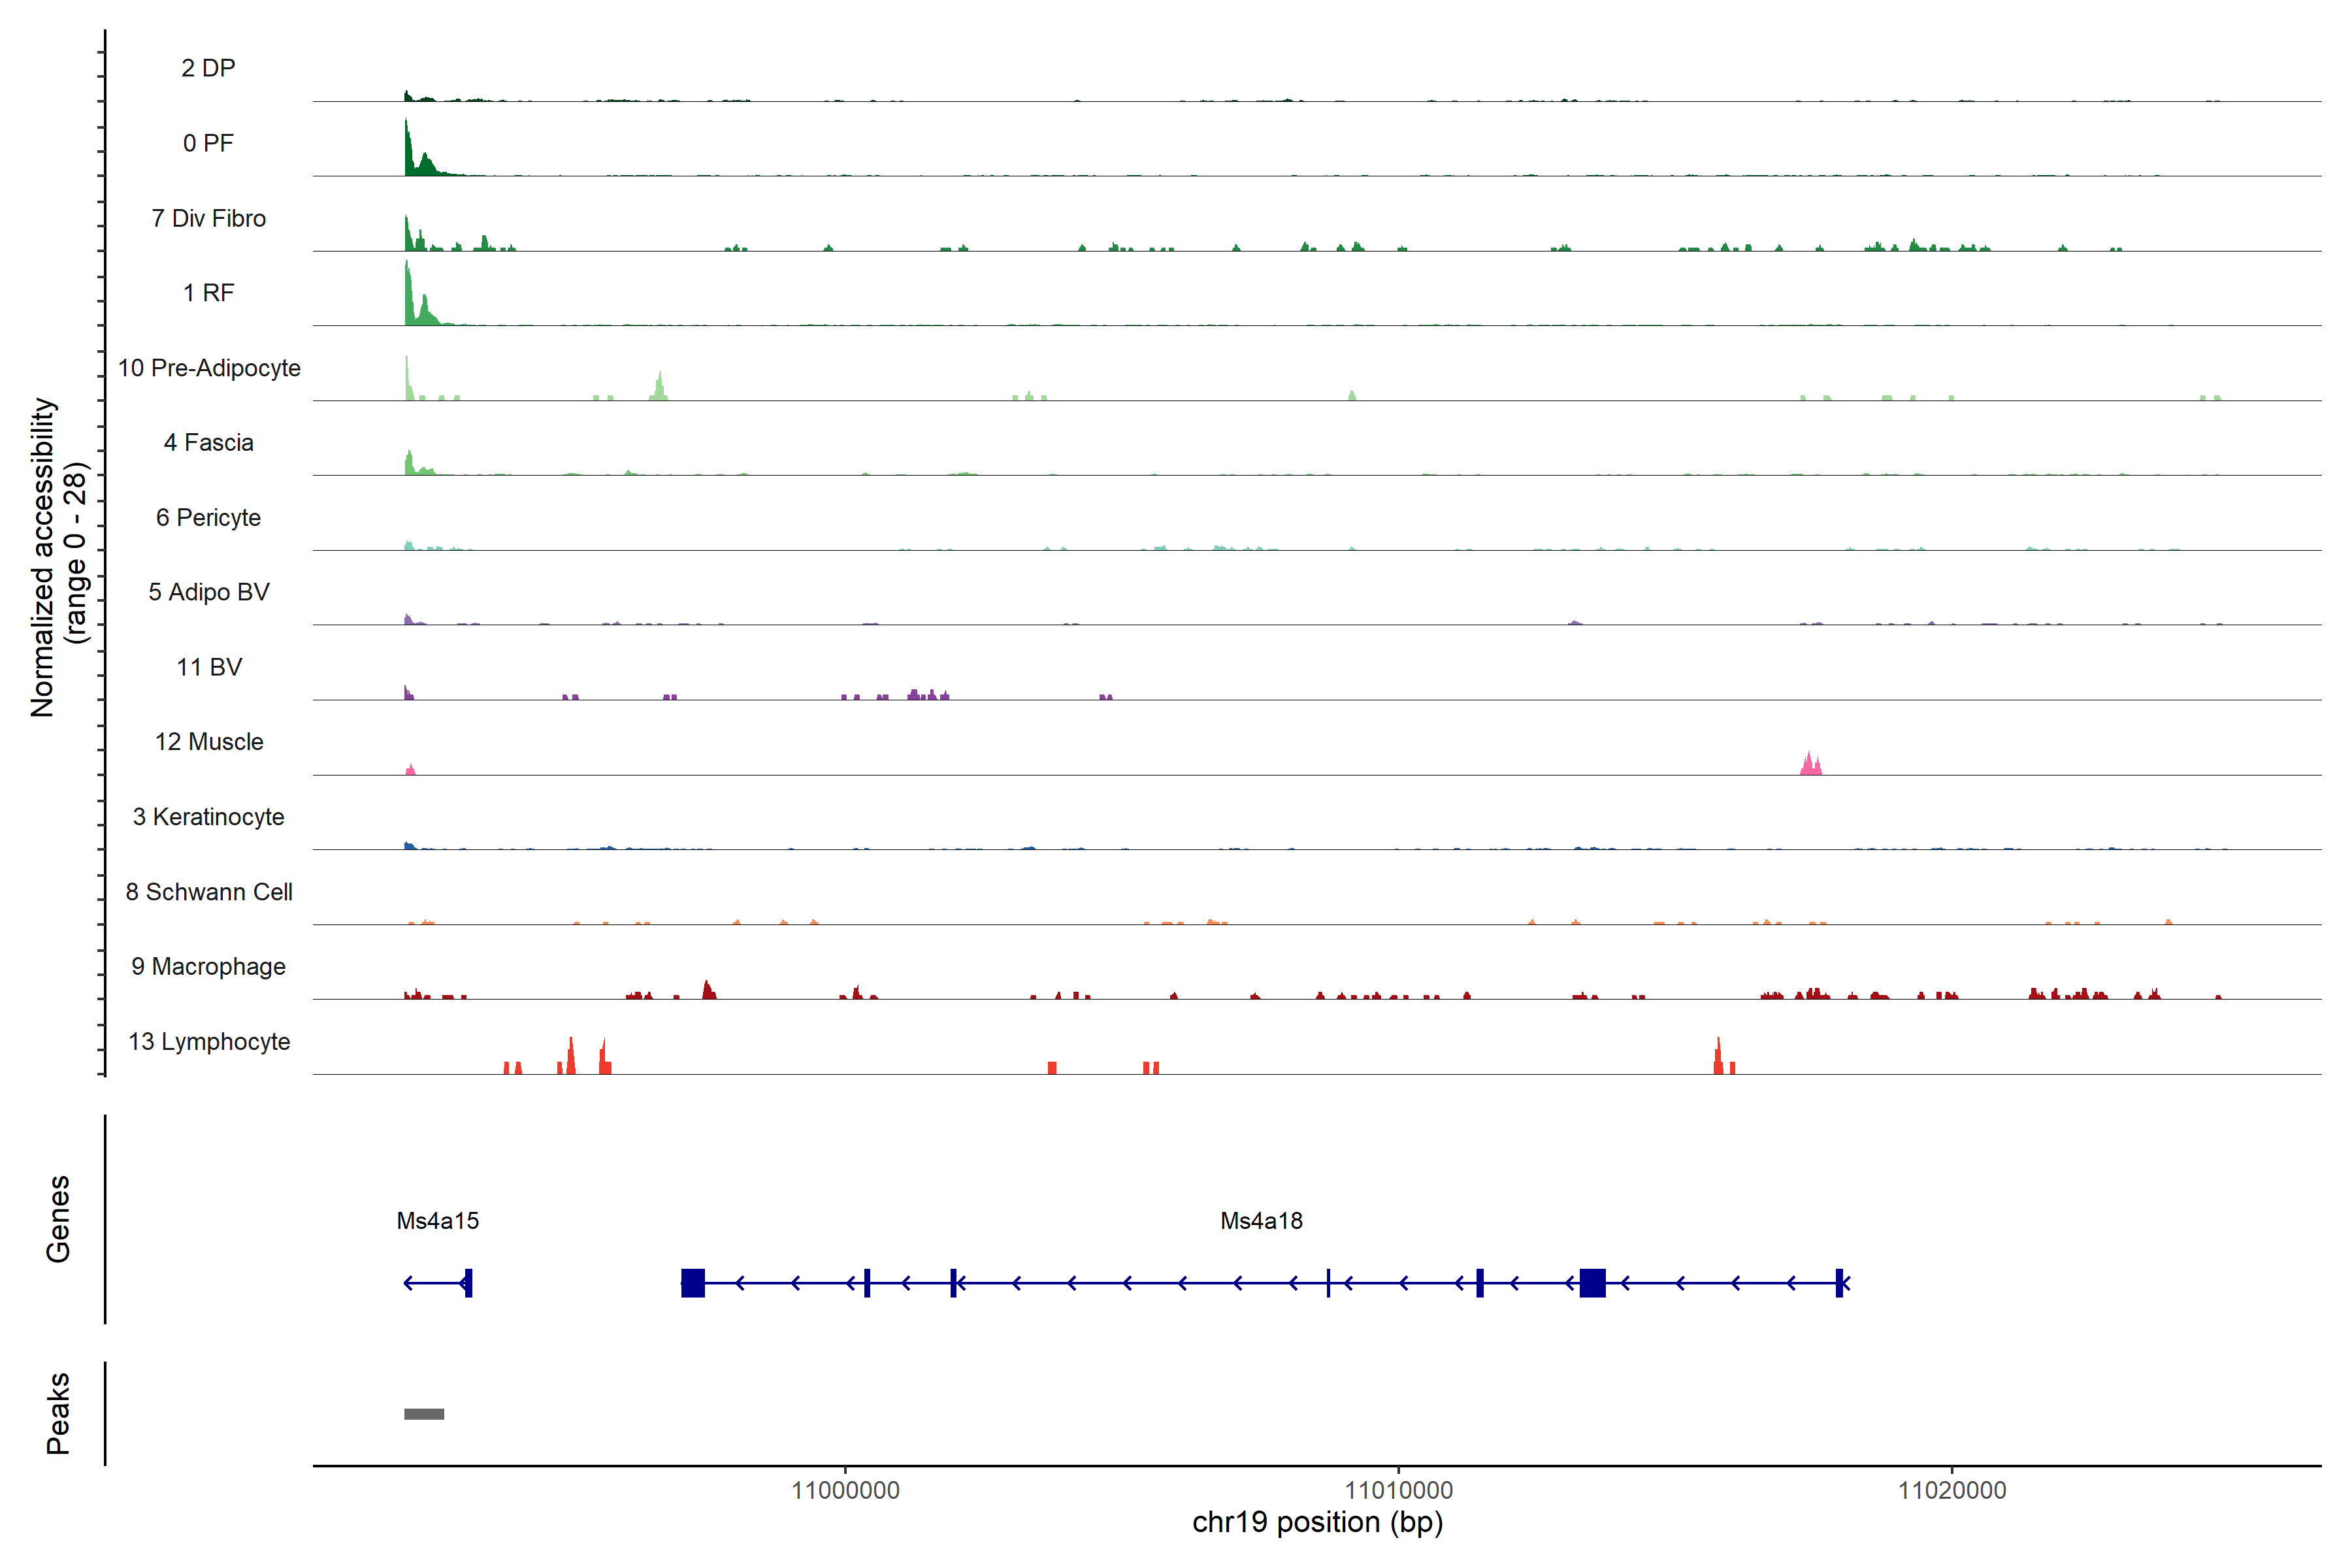
Task: Click the large first exon block of Ms4a18
Action: tap(693, 1282)
